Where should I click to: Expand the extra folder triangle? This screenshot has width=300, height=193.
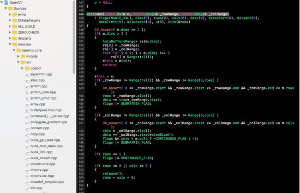click(x=10, y=14)
